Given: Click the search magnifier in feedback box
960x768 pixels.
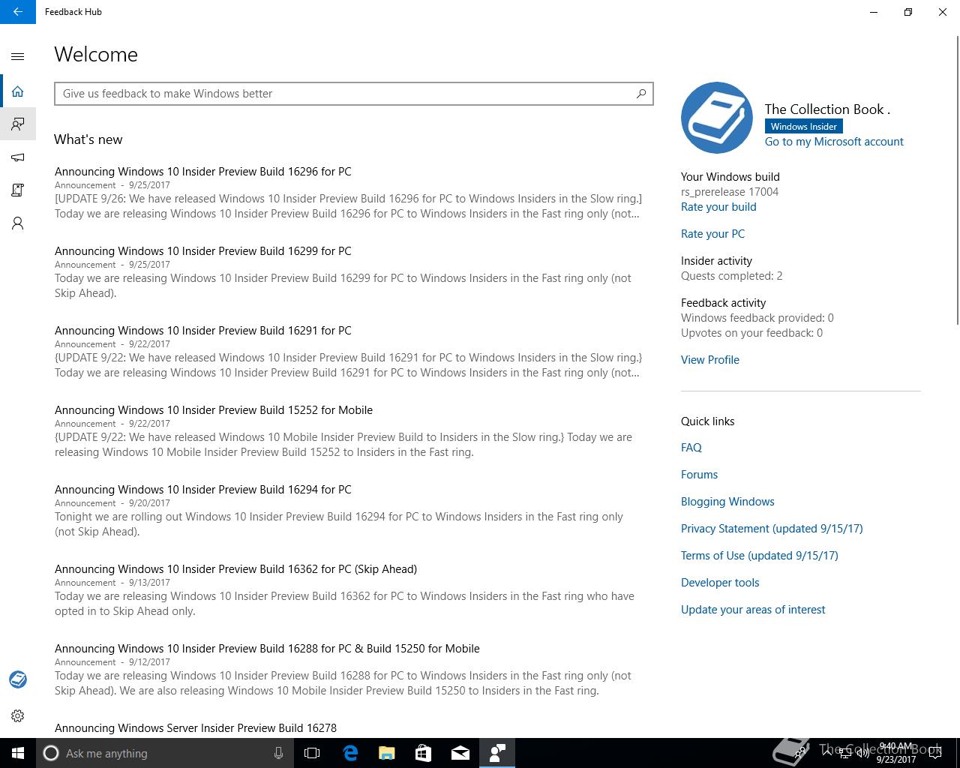Looking at the screenshot, I should 640,94.
